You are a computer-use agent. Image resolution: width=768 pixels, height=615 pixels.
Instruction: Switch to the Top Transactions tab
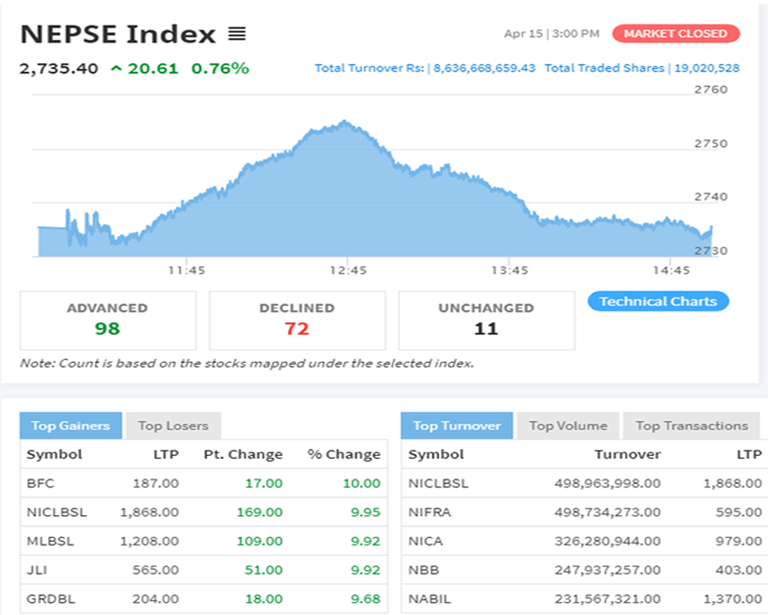tap(691, 425)
